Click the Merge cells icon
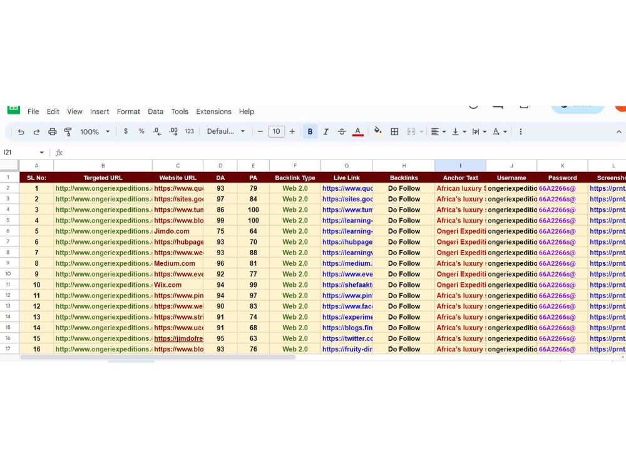Screen dimensions: 626x469 tap(411, 131)
